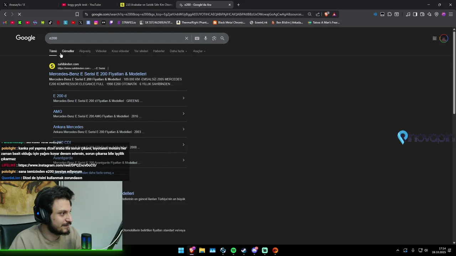This screenshot has height=256, width=456.
Task: Show hidden system tray icons
Action: [x=398, y=250]
